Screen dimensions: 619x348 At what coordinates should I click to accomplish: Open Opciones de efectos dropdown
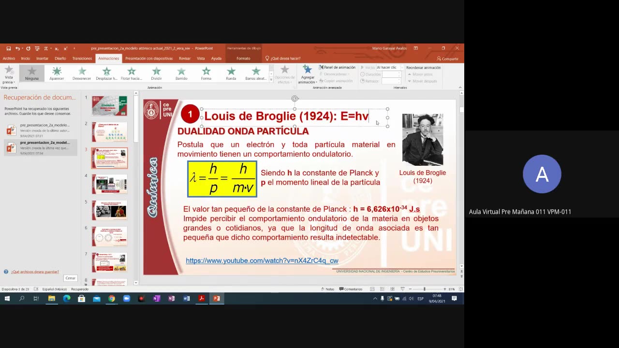(x=285, y=74)
